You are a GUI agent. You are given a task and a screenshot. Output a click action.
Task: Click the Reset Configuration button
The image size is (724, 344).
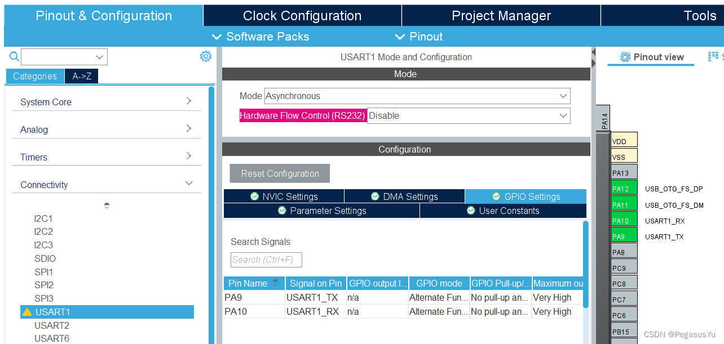click(x=280, y=173)
